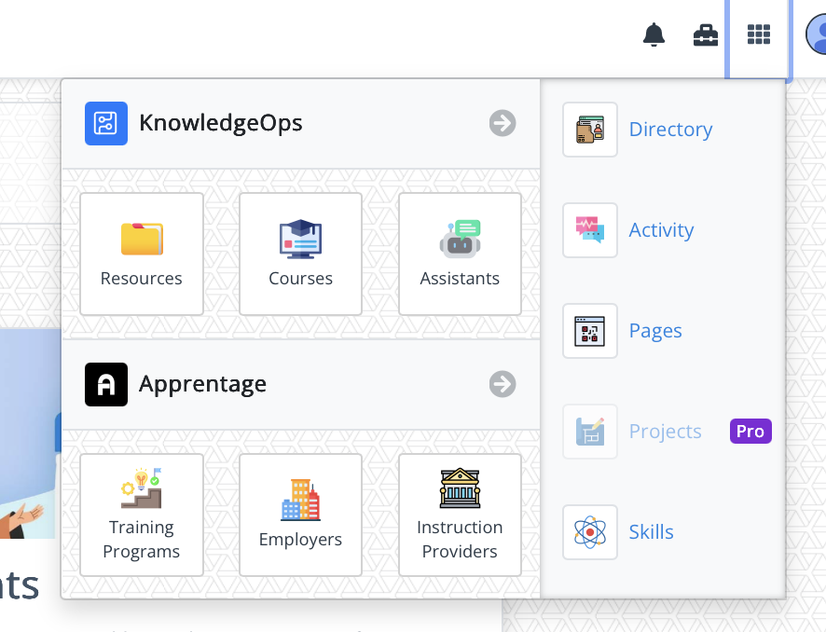Open the Training Programs icon

[141, 488]
